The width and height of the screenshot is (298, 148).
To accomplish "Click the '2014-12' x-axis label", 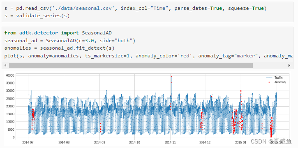I will tap(205, 143).
